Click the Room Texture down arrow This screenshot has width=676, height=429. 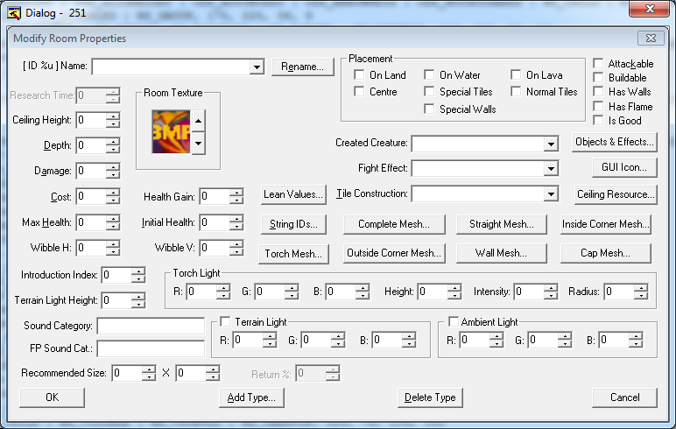pos(198,143)
